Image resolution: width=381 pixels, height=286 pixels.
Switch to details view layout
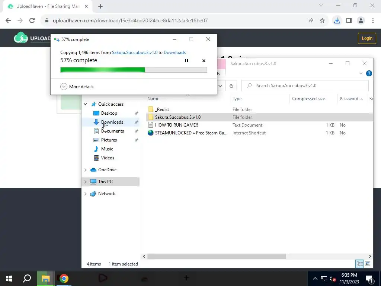click(x=359, y=264)
